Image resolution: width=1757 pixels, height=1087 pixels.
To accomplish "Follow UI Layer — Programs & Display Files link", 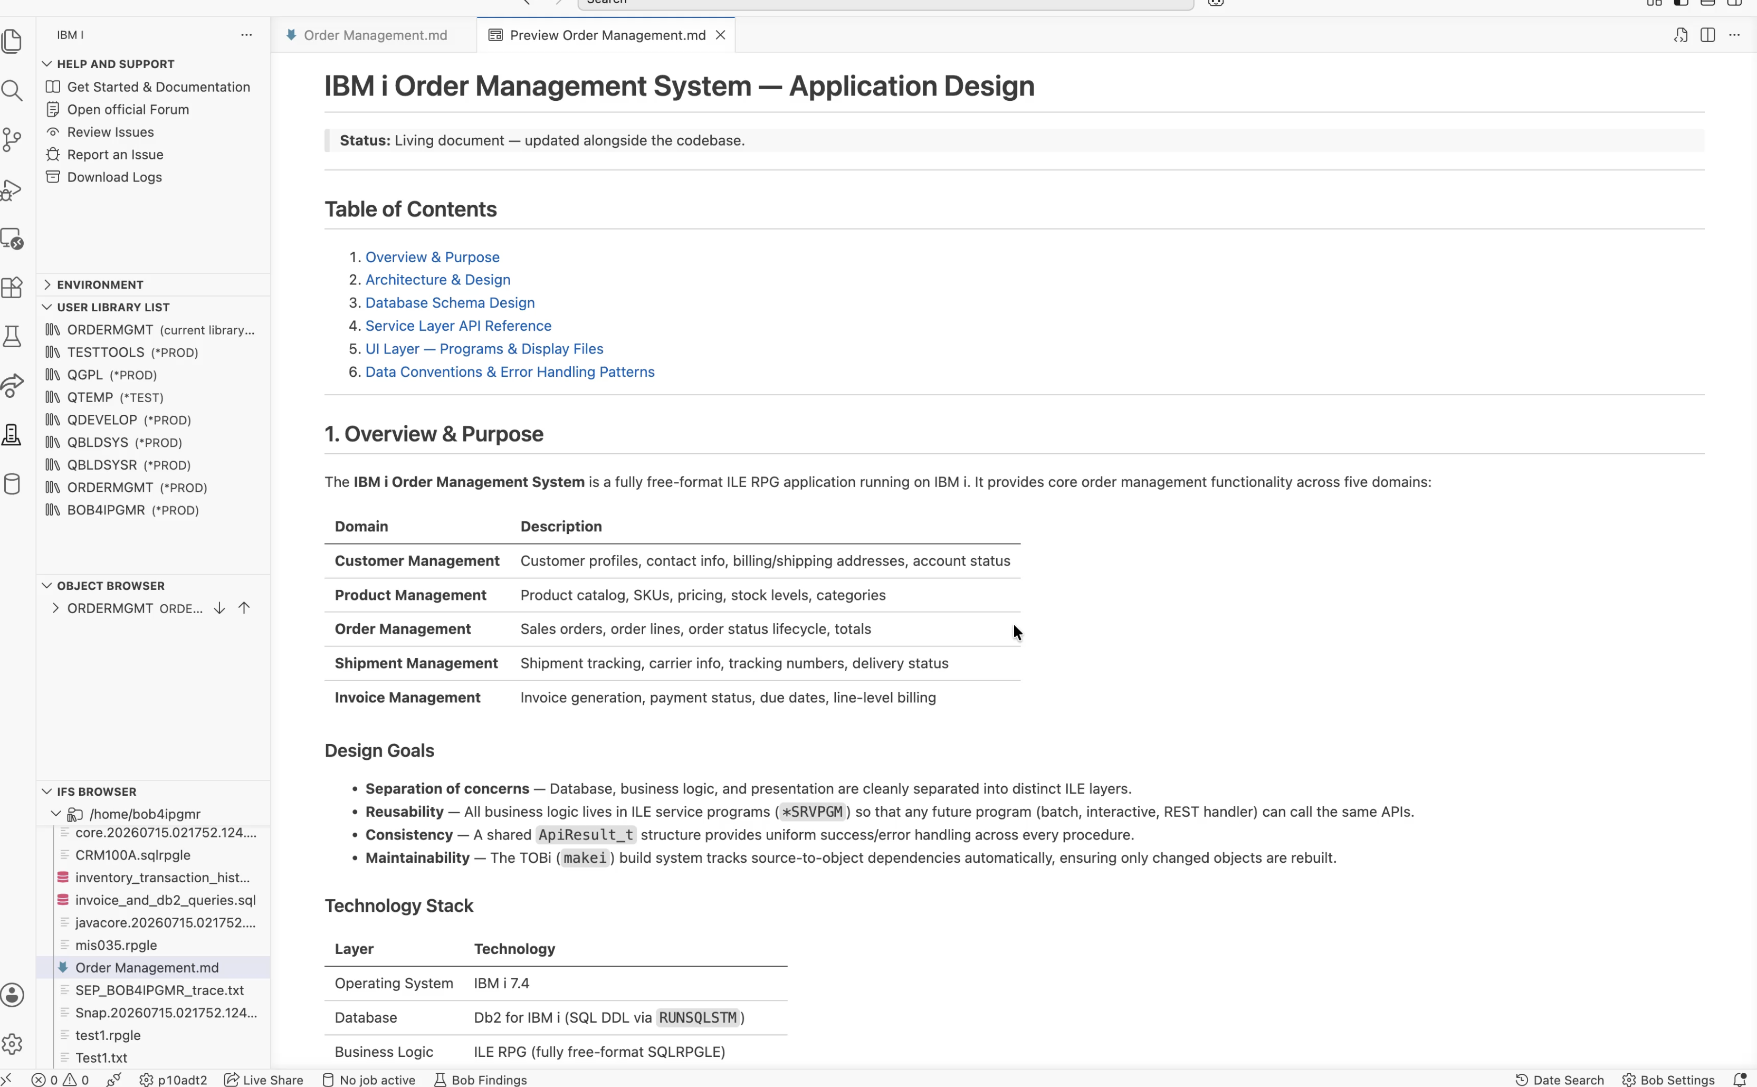I will tap(484, 349).
